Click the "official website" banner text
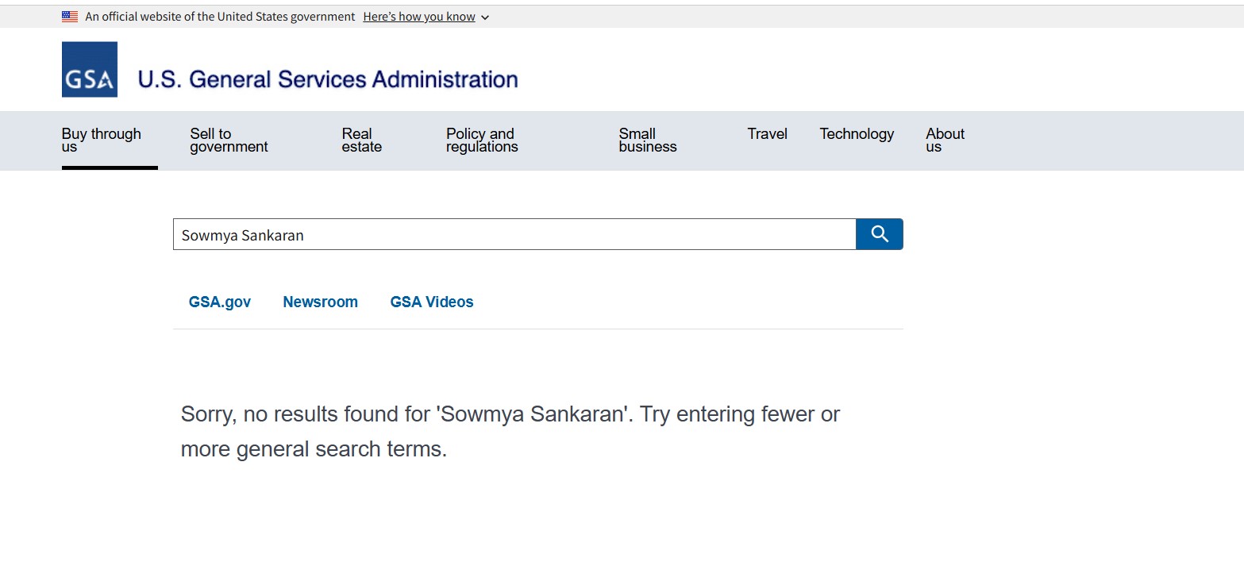 (220, 17)
